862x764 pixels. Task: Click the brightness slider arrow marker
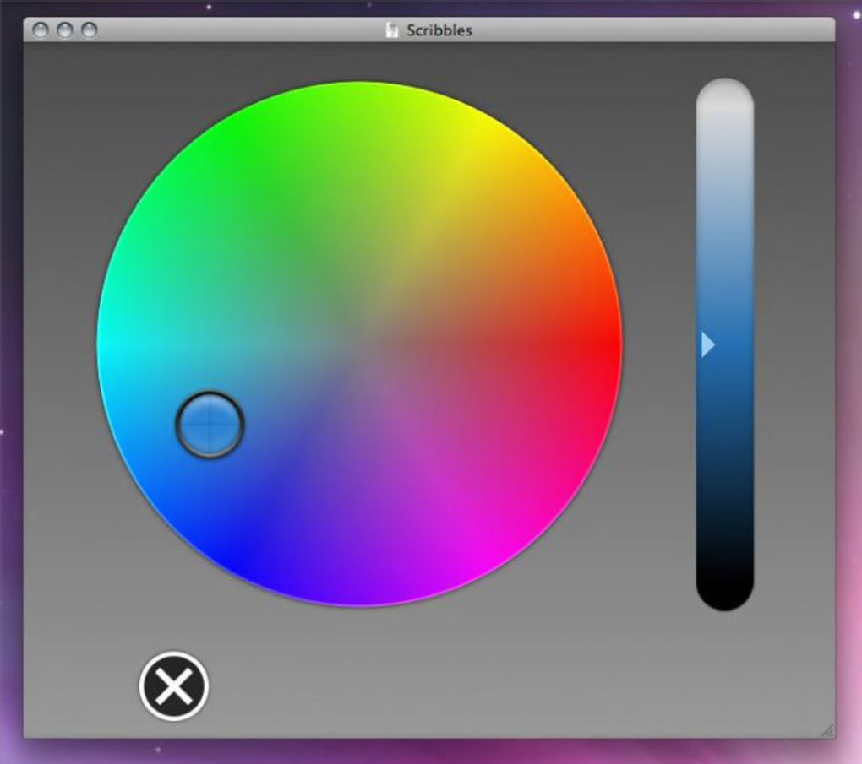708,345
